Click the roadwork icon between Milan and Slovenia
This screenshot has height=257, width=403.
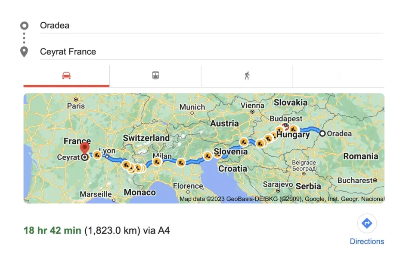[181, 162]
